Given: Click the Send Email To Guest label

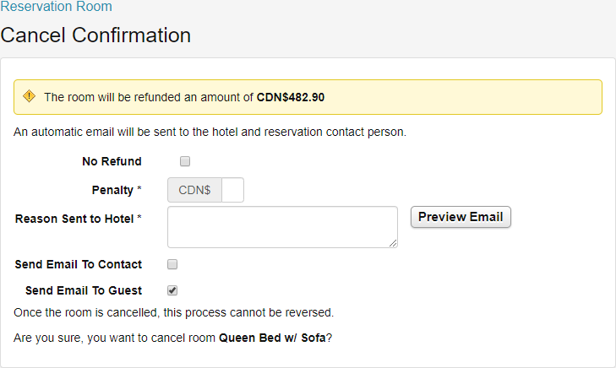Looking at the screenshot, I should 84,290.
